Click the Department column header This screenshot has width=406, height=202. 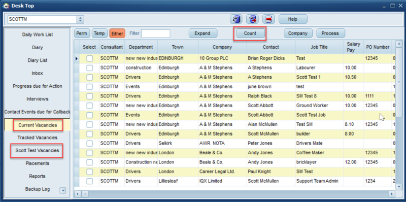(141, 47)
